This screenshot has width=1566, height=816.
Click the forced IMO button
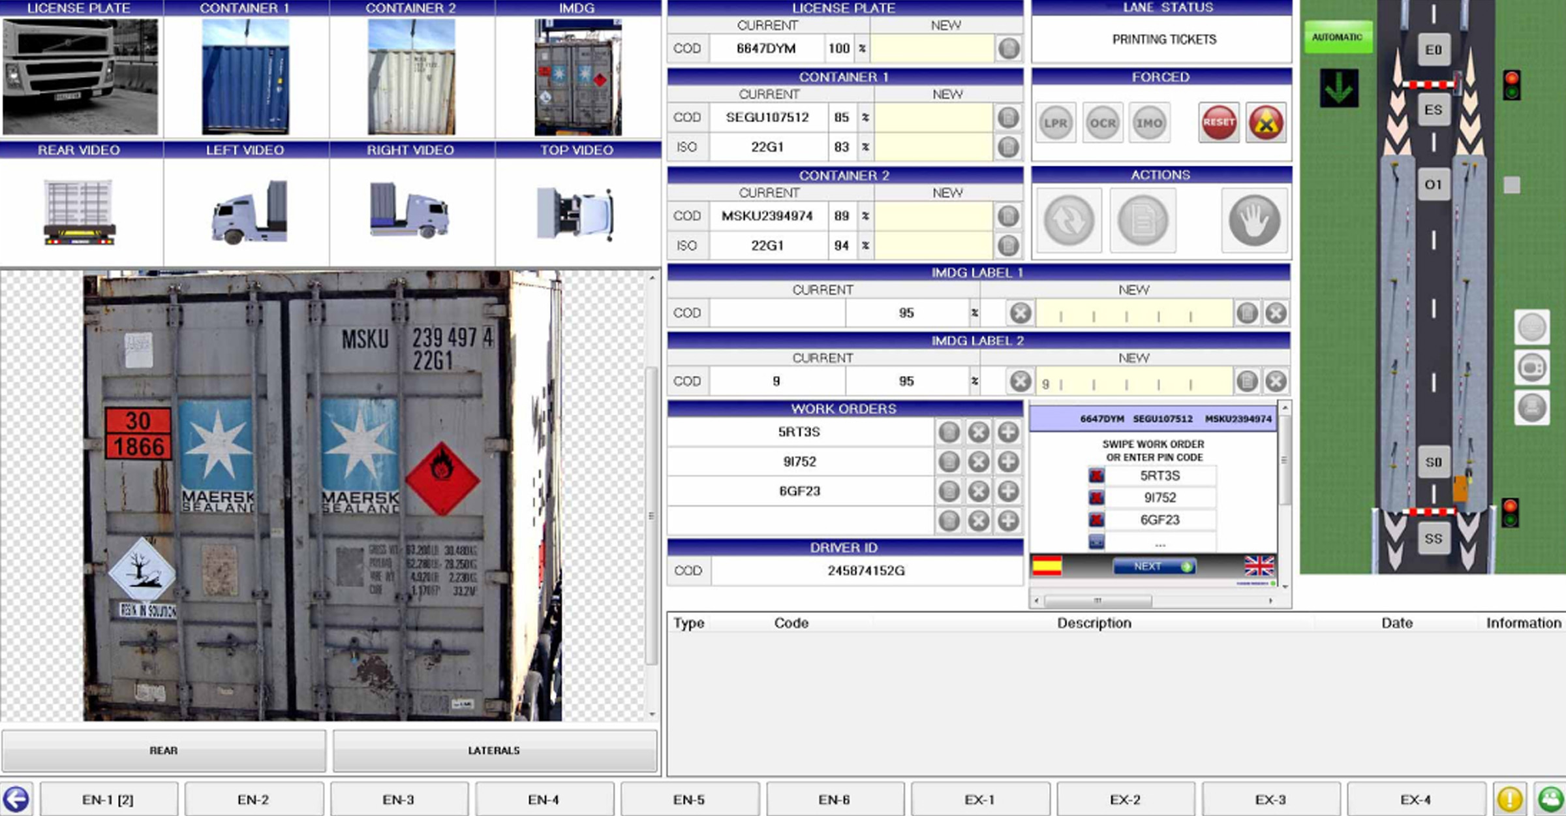click(1149, 123)
